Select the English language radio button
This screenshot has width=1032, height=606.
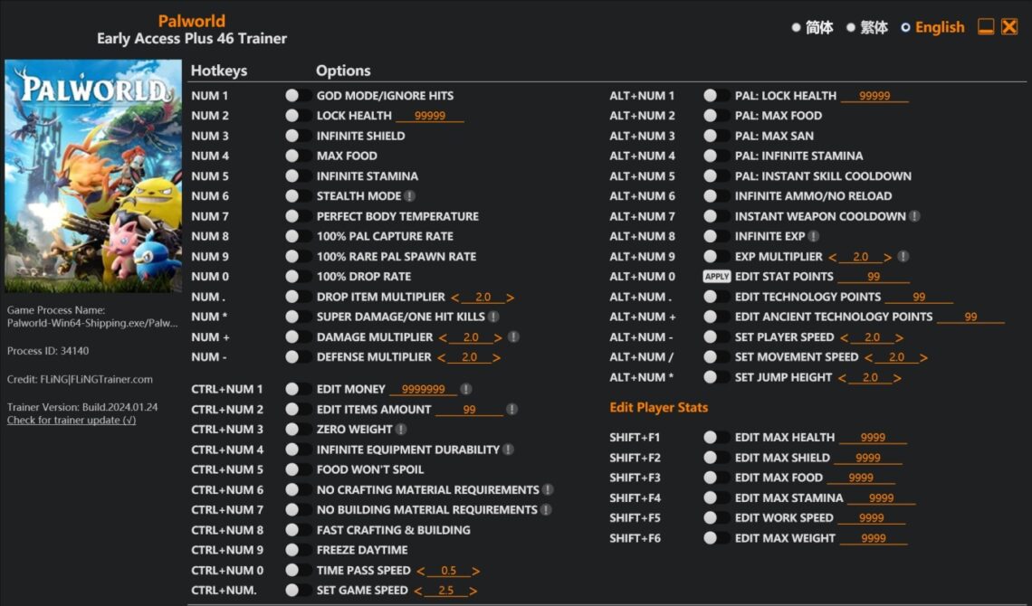905,26
